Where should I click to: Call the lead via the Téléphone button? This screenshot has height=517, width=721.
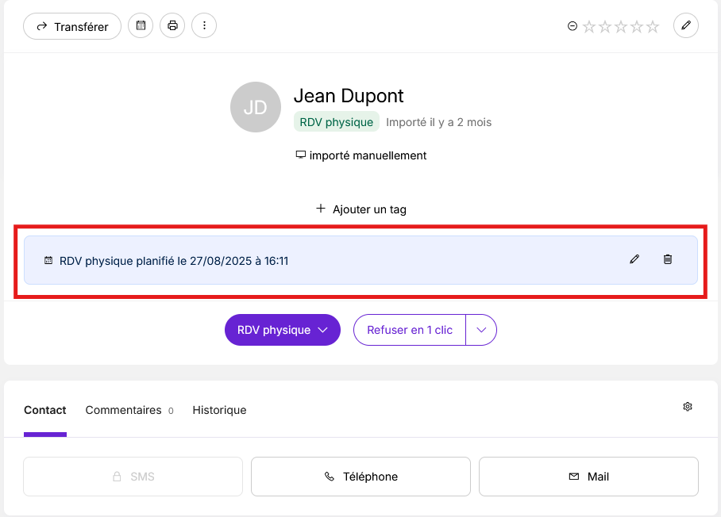pyautogui.click(x=361, y=477)
